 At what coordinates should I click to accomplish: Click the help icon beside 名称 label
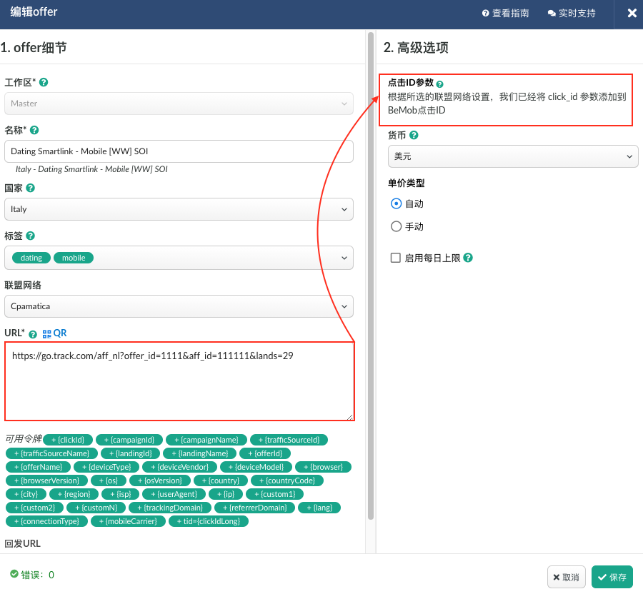(34, 130)
